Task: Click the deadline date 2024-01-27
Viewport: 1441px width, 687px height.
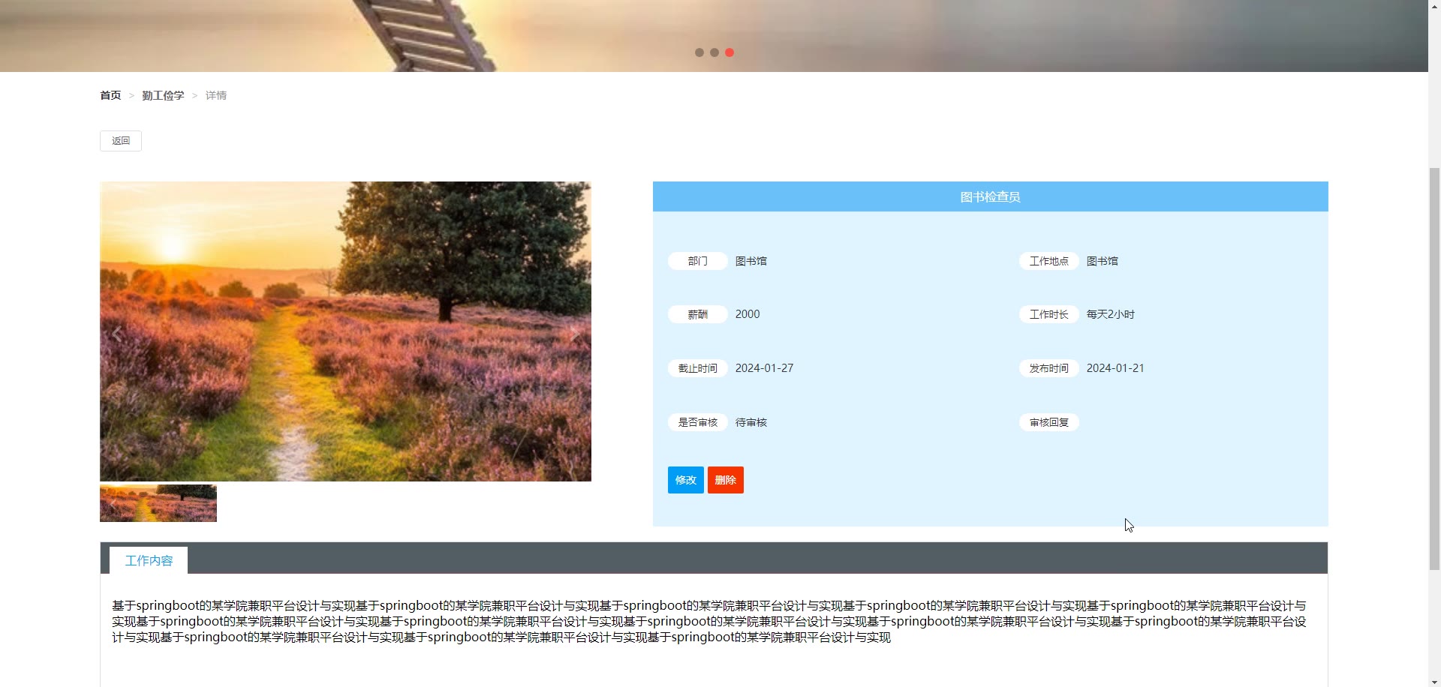Action: tap(764, 368)
